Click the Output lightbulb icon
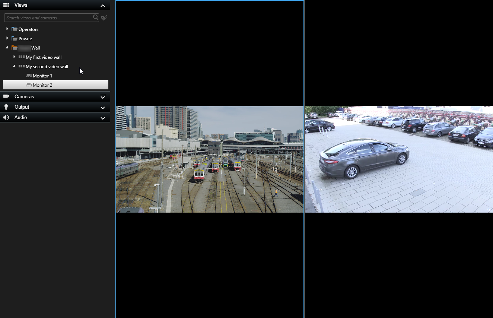The width and height of the screenshot is (493, 318). 6,107
